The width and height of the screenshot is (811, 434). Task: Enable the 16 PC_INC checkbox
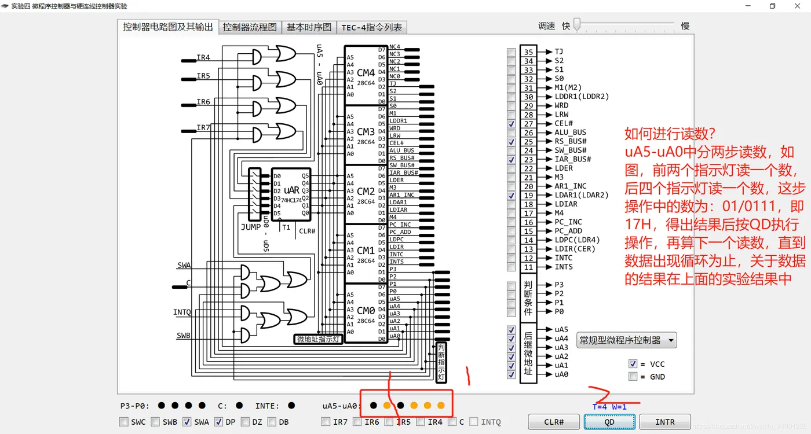(x=511, y=222)
